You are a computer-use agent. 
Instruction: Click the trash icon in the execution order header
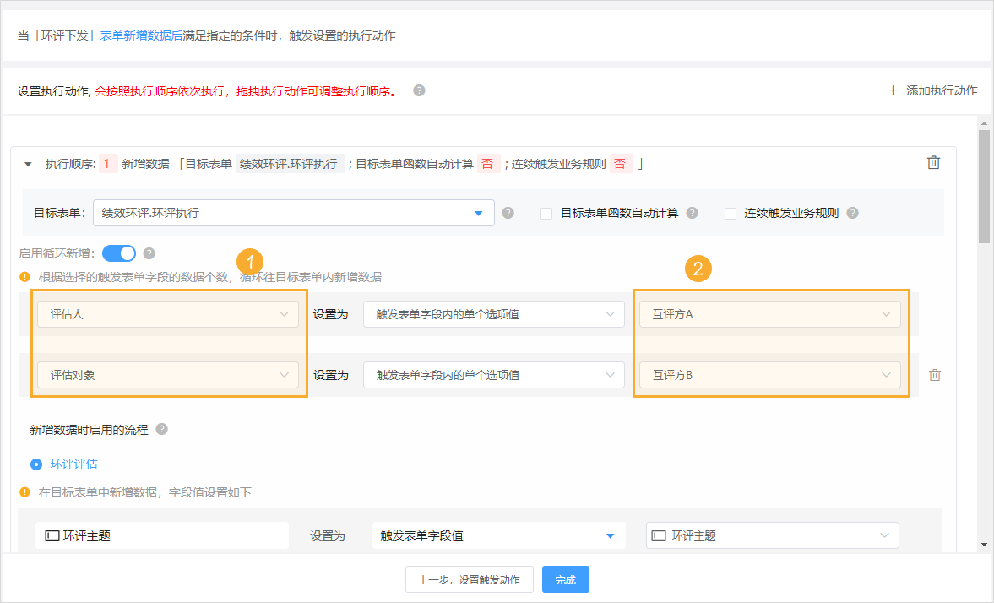[933, 161]
